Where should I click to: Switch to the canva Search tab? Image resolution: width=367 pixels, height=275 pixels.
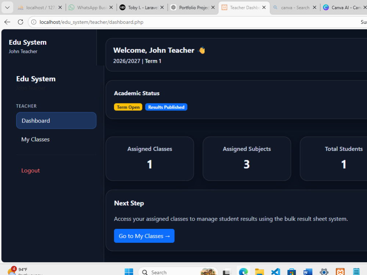pos(291,7)
